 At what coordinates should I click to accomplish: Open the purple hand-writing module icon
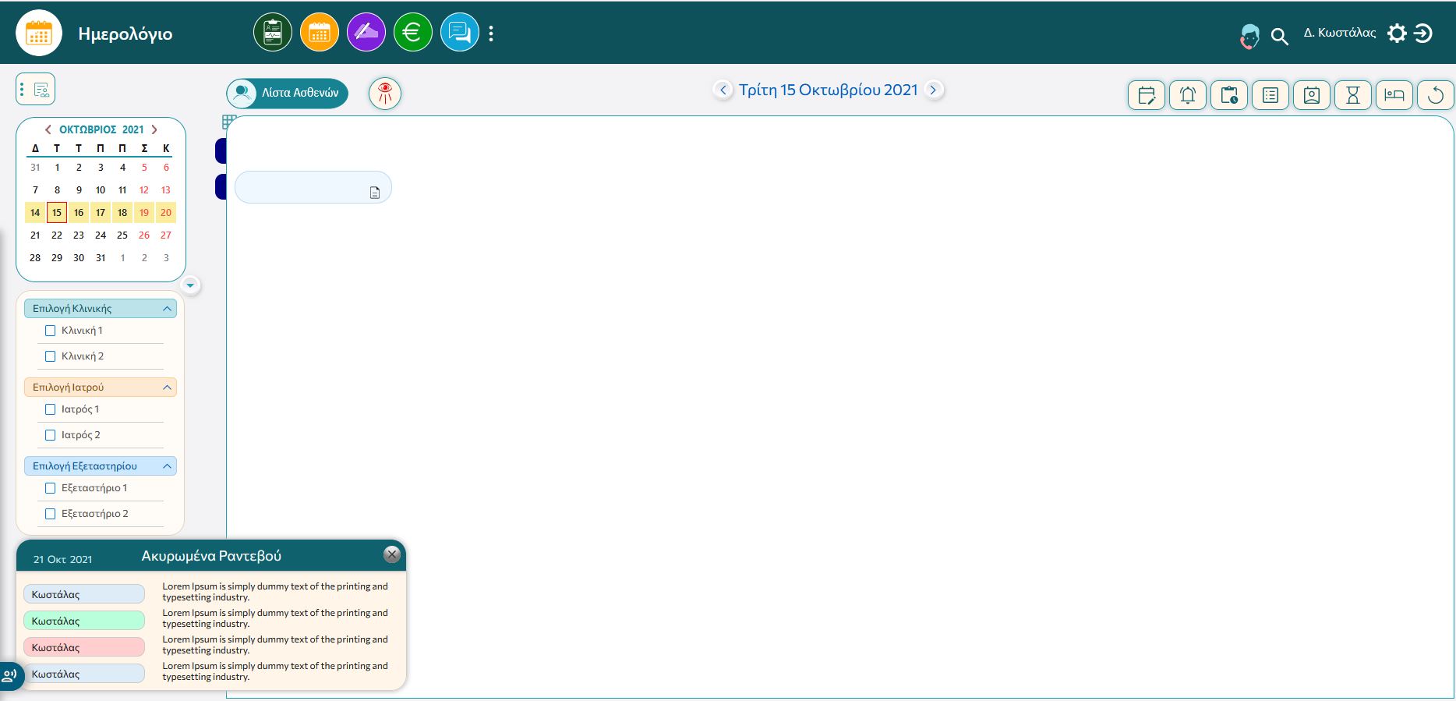[x=366, y=33]
